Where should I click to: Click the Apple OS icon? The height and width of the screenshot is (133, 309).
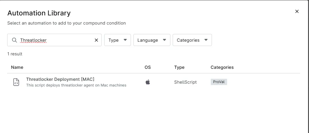coord(148,82)
